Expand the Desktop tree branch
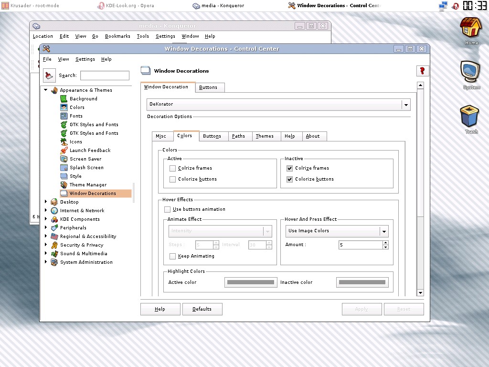The image size is (489, 367). (x=45, y=202)
